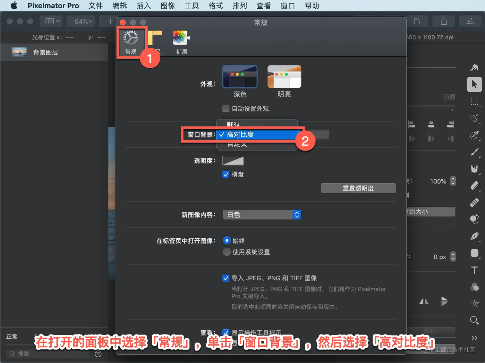
Task: Open the 插入 menu
Action: [144, 6]
